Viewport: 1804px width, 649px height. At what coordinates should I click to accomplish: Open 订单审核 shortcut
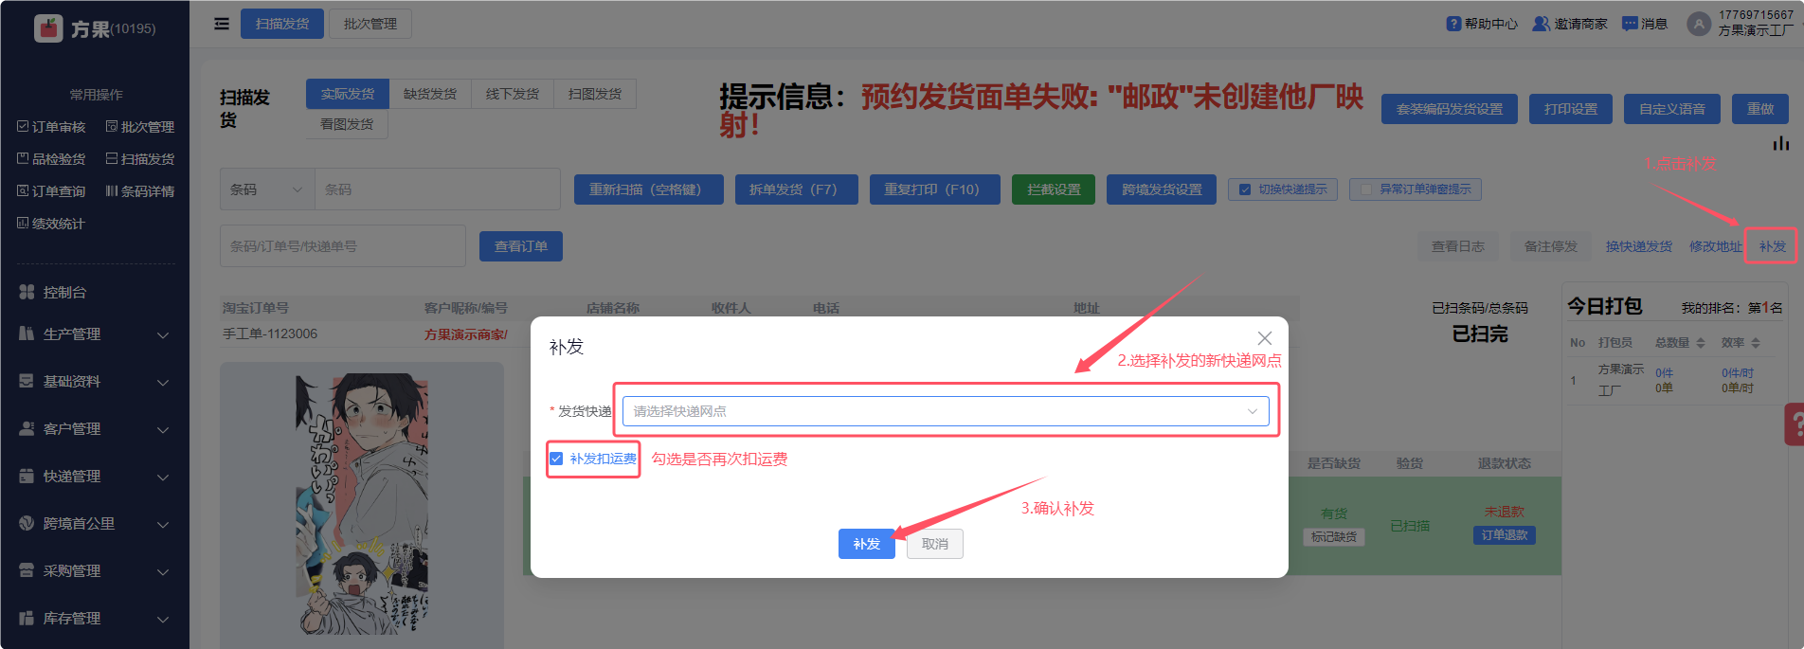[x=51, y=127]
